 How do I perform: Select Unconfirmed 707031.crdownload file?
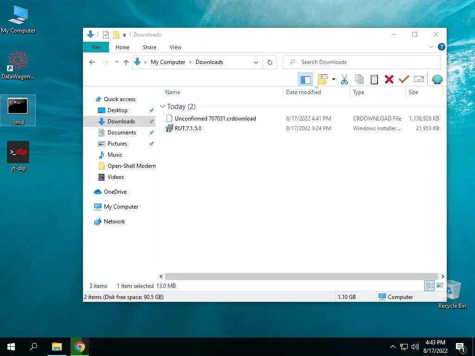215,119
